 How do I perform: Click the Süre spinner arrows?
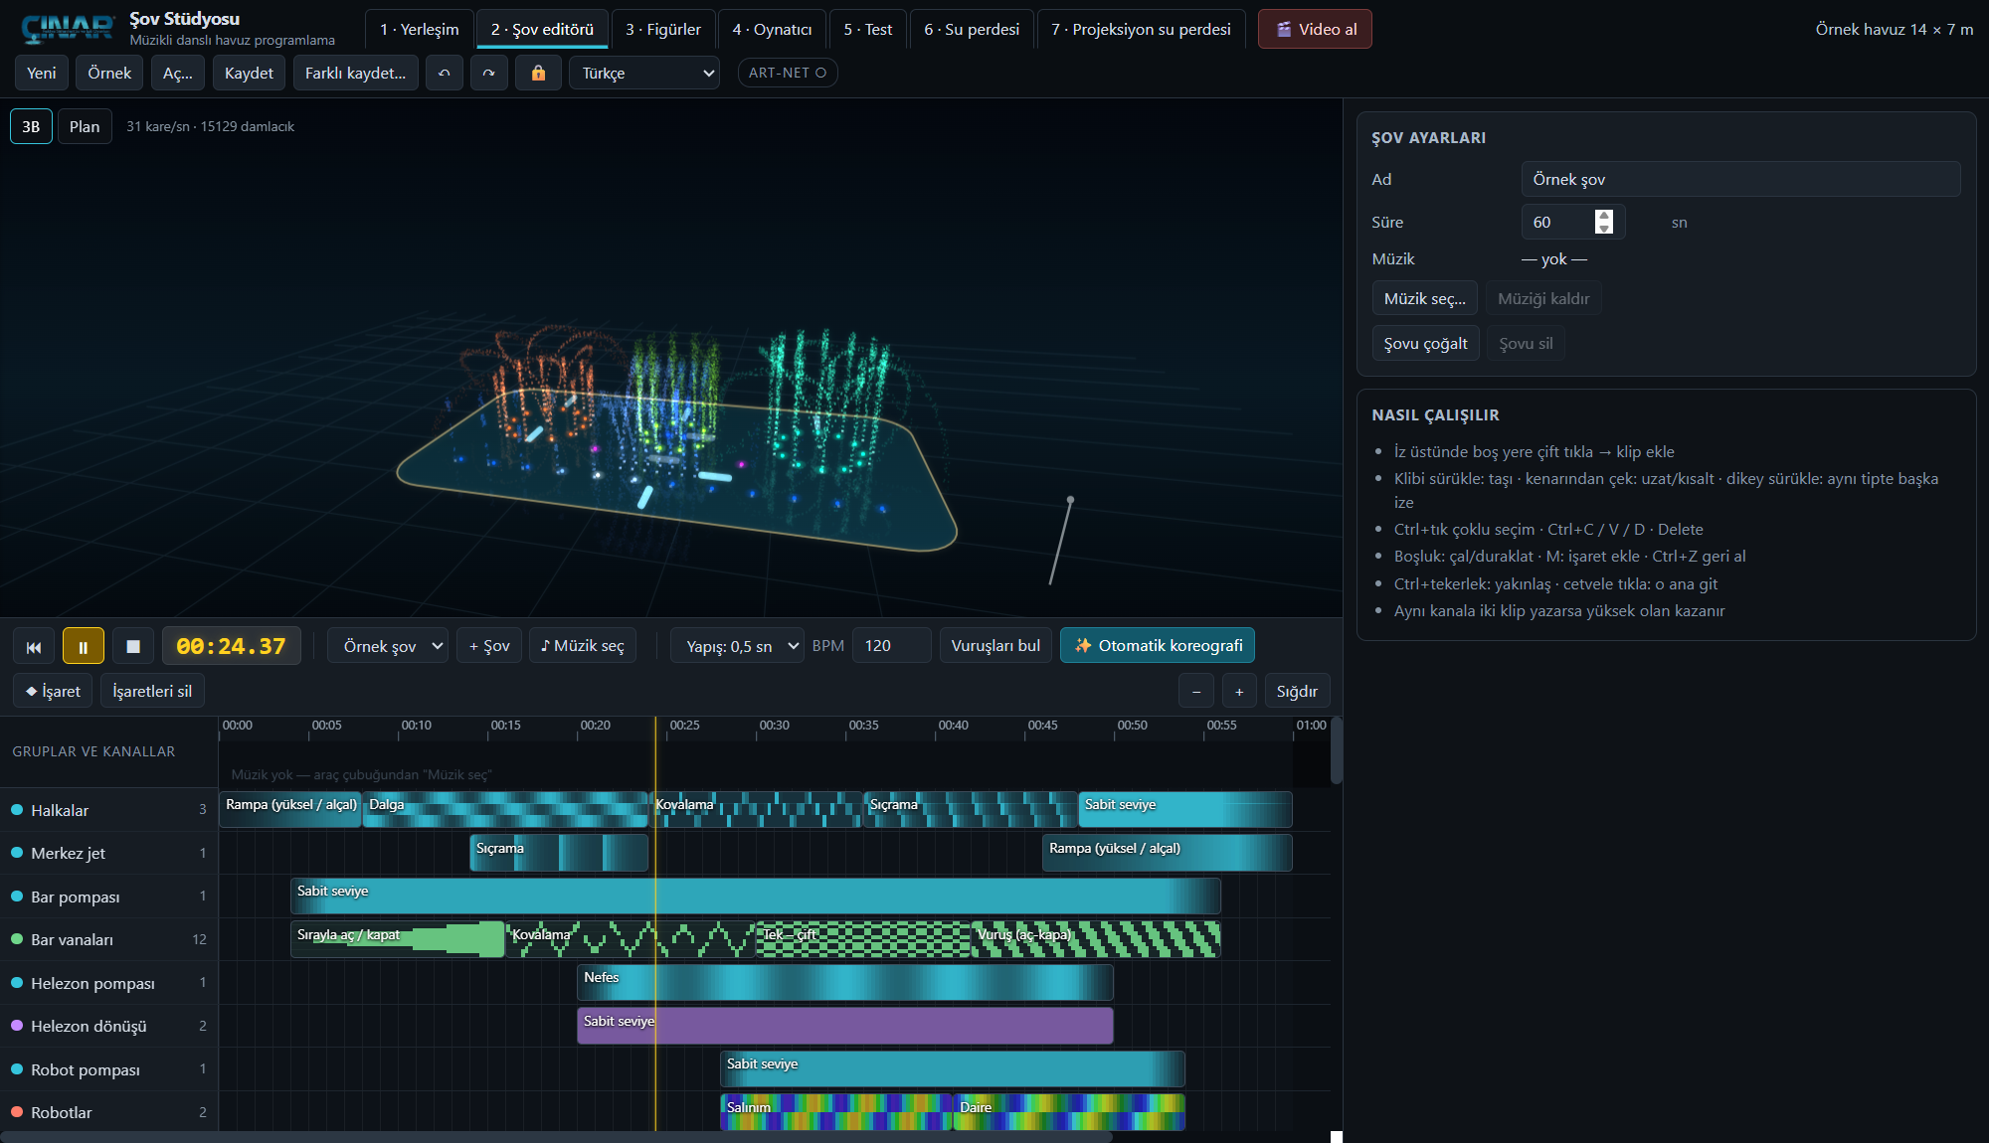[1603, 222]
